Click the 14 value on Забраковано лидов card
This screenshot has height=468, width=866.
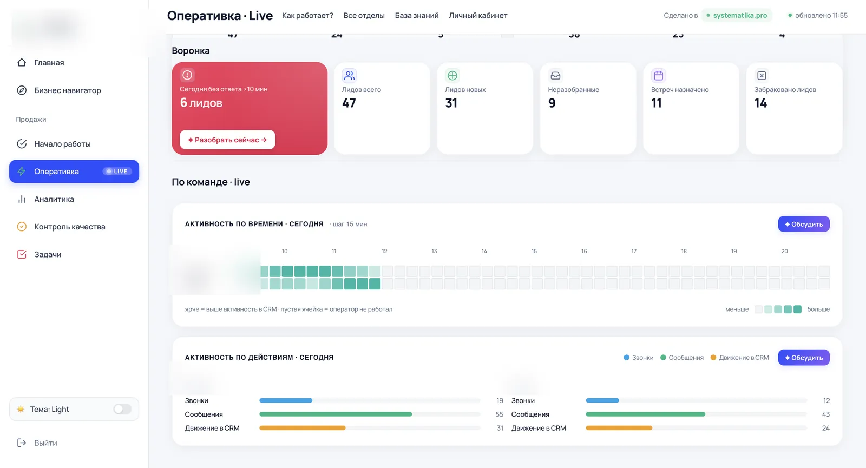coord(760,103)
